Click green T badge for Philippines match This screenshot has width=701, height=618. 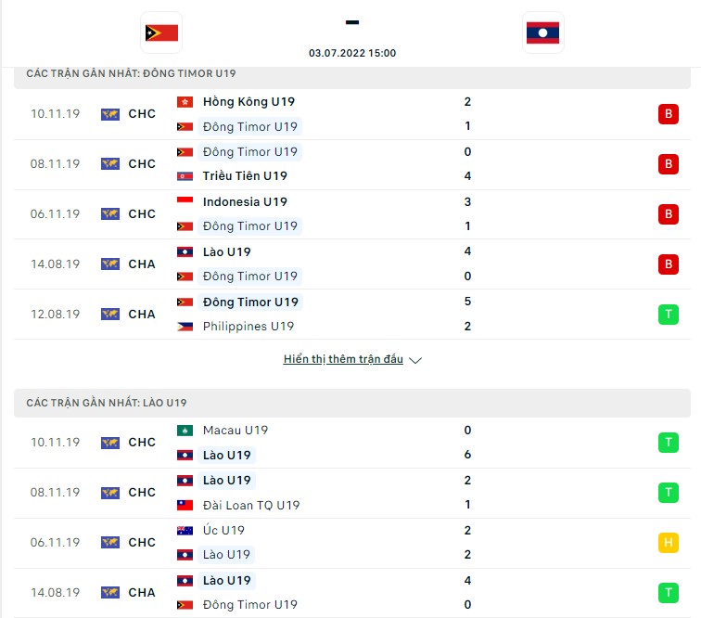coord(668,315)
